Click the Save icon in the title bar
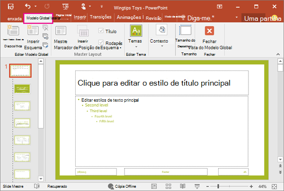Screen dimensions: 284x191 [x=11, y=7]
